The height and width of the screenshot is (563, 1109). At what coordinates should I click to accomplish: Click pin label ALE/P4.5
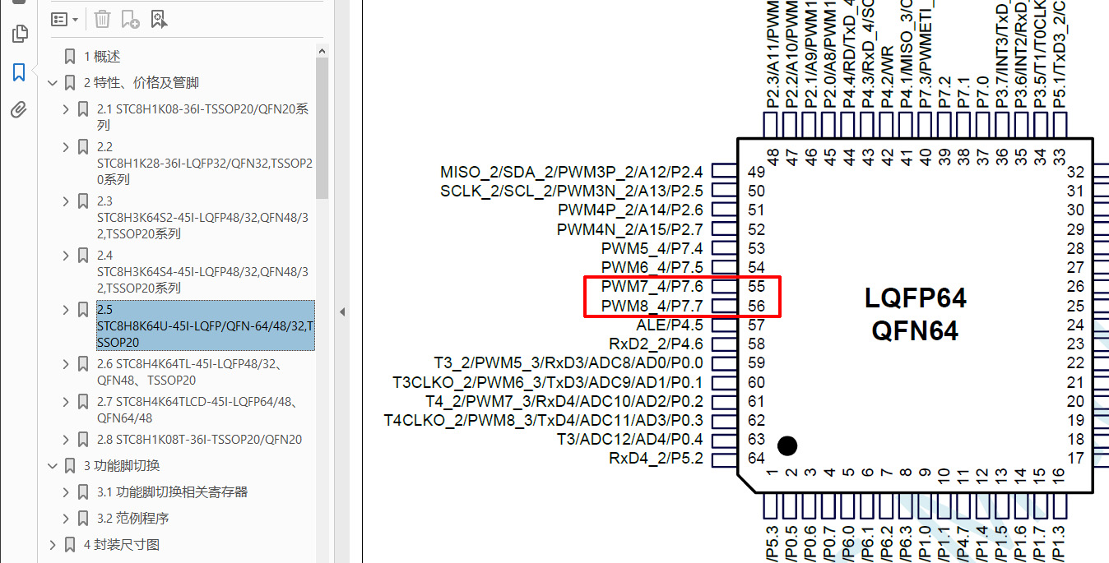[x=670, y=325]
